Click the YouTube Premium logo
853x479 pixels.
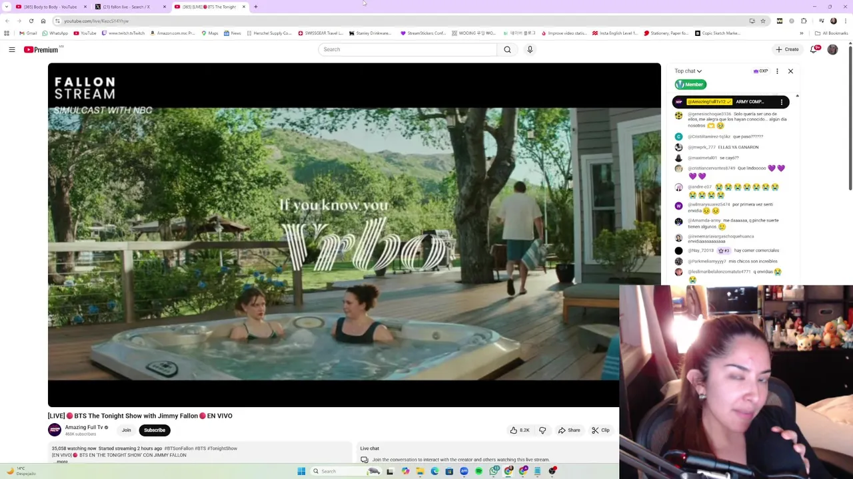click(41, 49)
